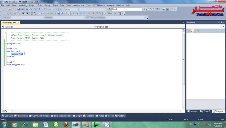
Task: Open Firefox from the Windows taskbar
Action: point(66,124)
